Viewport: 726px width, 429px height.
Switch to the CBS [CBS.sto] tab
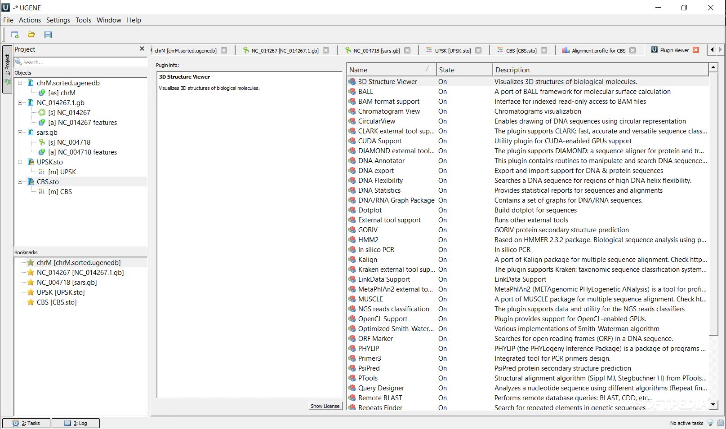point(521,50)
